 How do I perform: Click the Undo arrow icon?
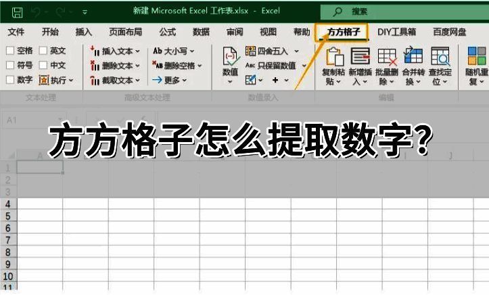37,12
